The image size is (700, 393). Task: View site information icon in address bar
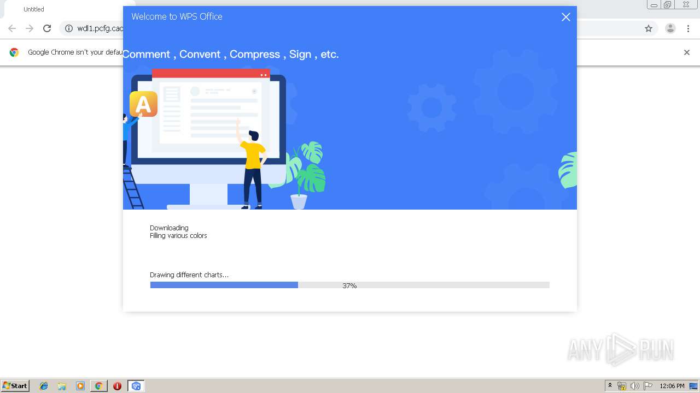[69, 28]
